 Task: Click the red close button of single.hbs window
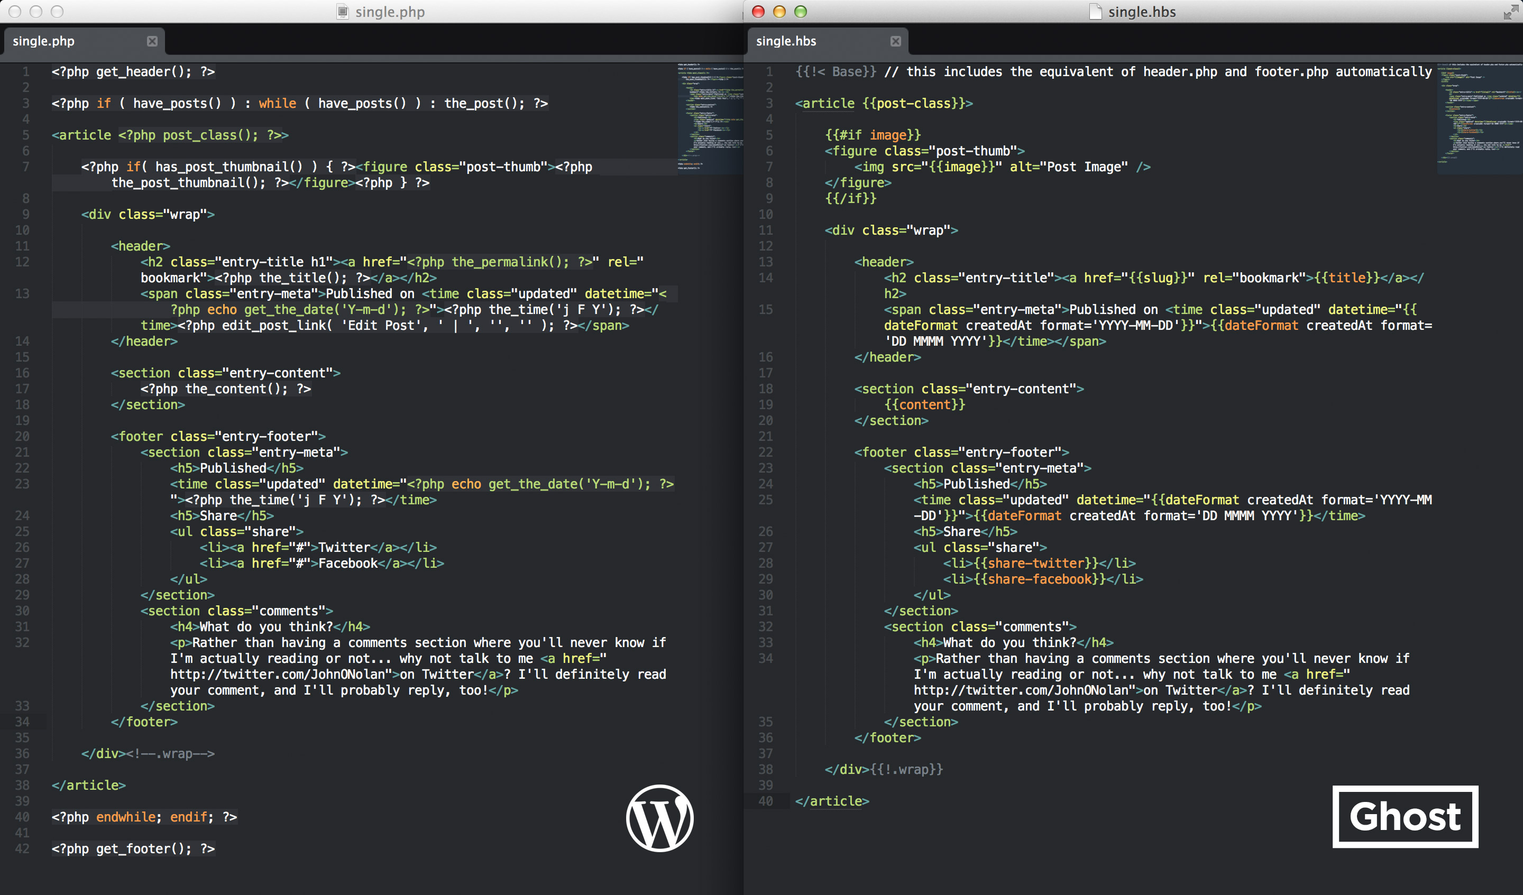758,12
